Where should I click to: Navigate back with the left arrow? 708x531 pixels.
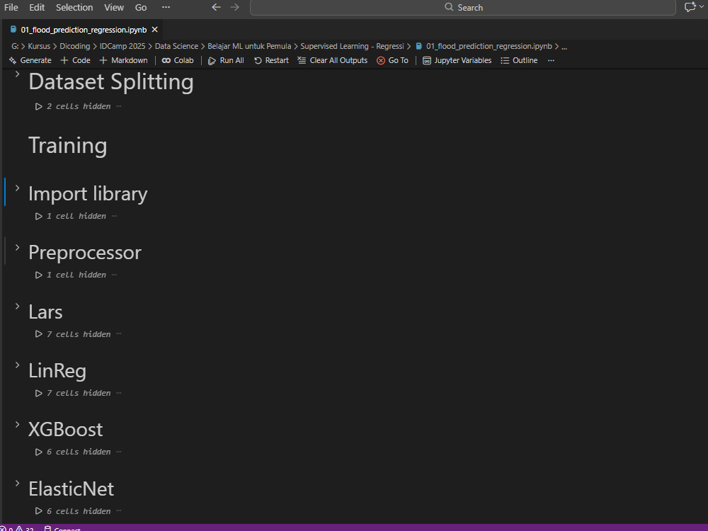pos(216,7)
